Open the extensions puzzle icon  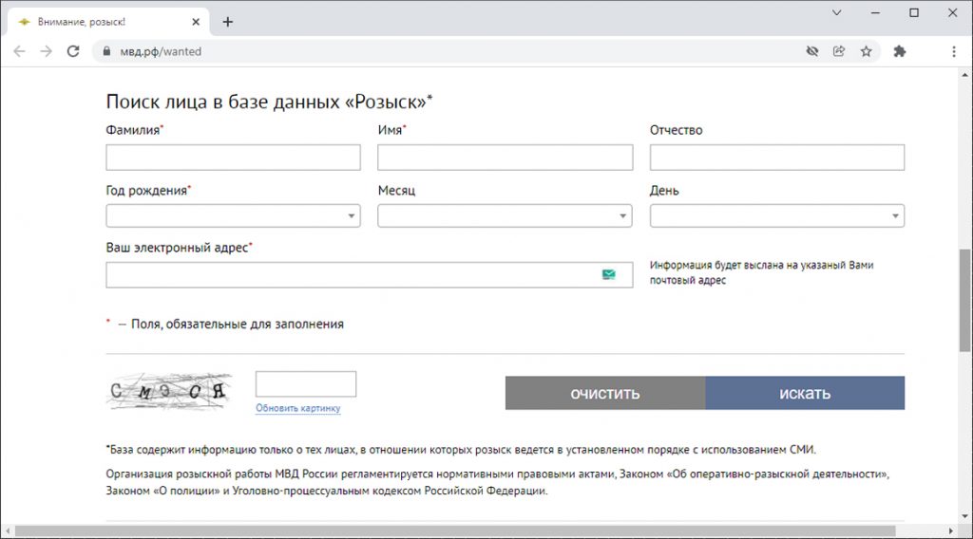coord(900,51)
